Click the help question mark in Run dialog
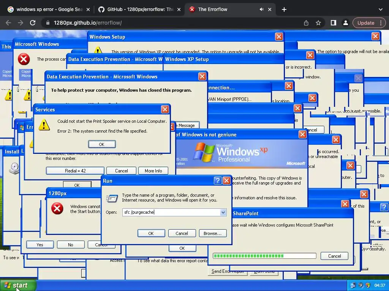Viewport: 389px width, 291px height. tap(218, 181)
